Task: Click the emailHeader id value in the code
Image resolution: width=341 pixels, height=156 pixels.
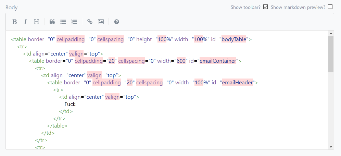Action: pyautogui.click(x=237, y=83)
